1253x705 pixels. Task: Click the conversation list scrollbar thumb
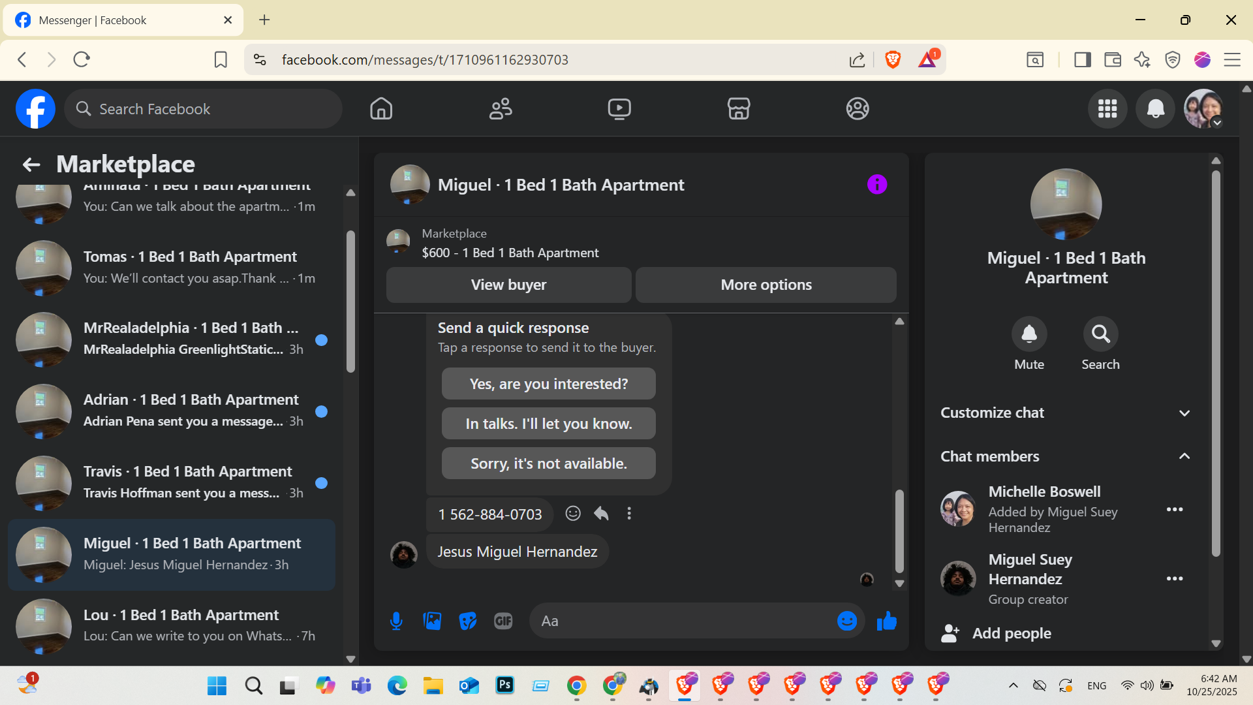(x=350, y=302)
